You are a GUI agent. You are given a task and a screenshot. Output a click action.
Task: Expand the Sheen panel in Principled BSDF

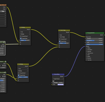coord(86,56)
